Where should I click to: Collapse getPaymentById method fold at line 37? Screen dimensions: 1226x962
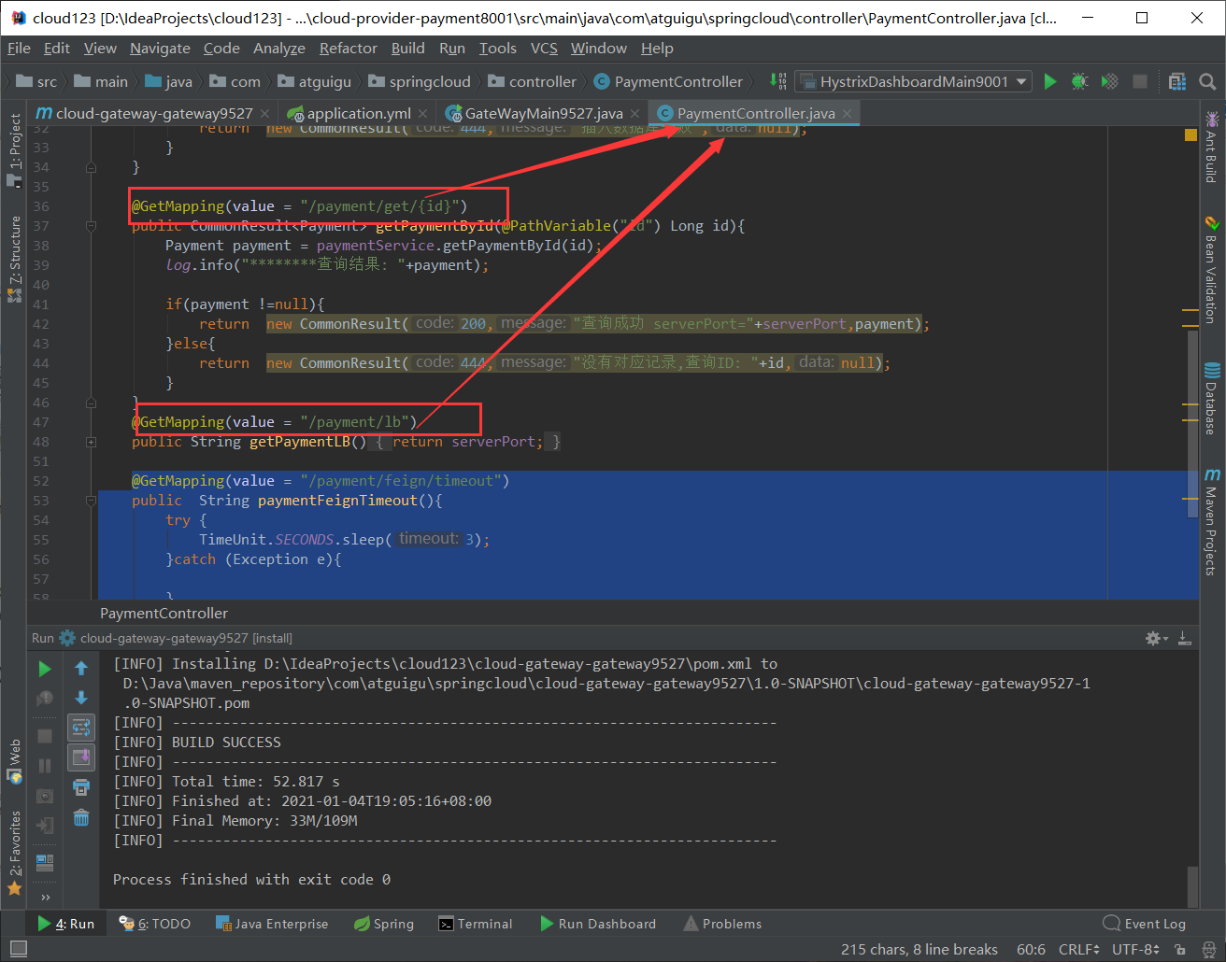pos(91,226)
